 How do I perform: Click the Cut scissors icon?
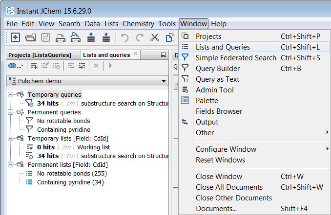click(x=155, y=37)
